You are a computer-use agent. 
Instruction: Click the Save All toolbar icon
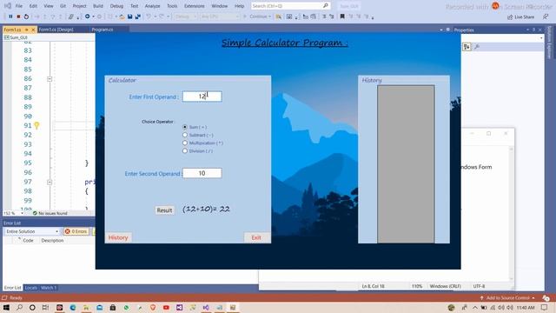pos(138,17)
